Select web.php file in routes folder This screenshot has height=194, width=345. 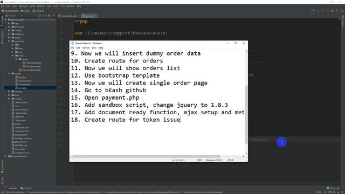[x=21, y=88]
